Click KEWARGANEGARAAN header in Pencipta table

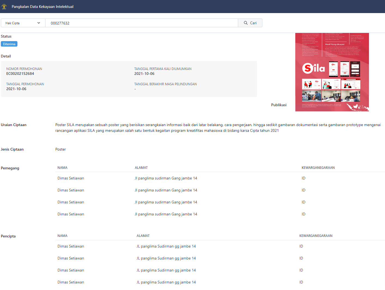[x=316, y=236]
